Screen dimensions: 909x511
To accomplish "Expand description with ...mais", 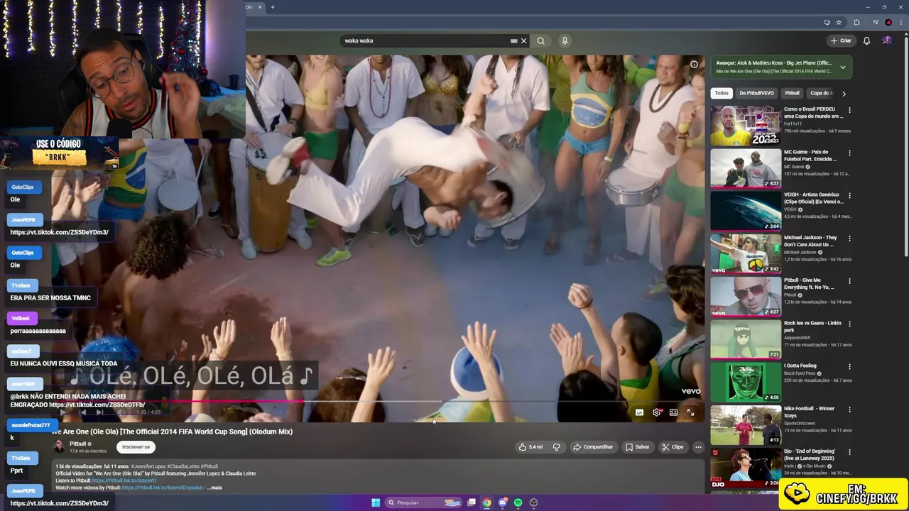I will click(214, 488).
